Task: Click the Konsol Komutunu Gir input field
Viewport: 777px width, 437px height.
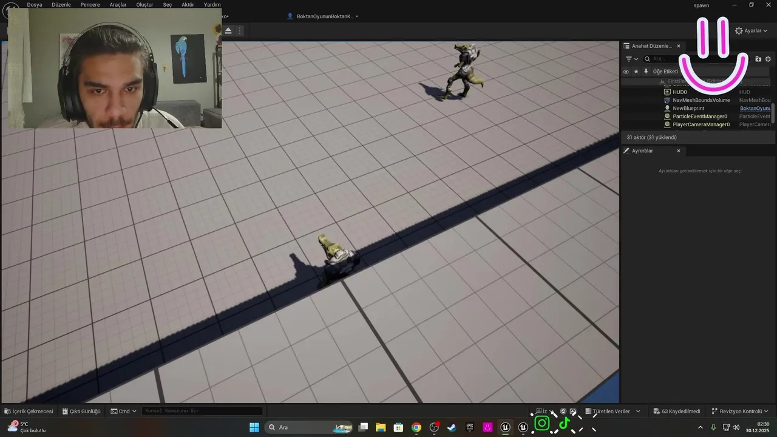Action: 203,412
